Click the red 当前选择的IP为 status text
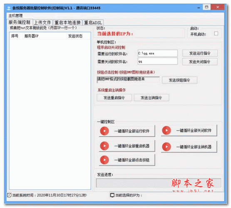Screen dimensions: 231x208 [115, 34]
